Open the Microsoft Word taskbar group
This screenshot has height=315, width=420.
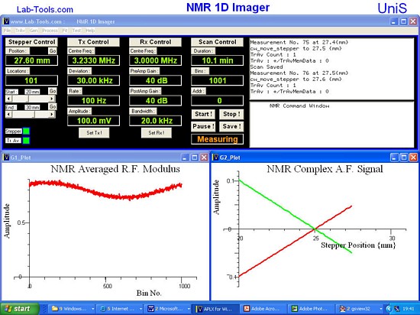point(168,309)
